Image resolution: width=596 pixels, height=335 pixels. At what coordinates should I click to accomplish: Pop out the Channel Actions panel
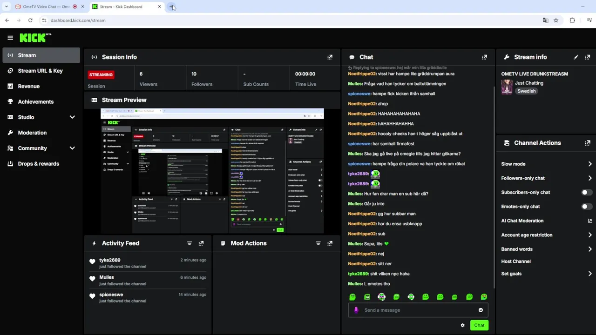tap(588, 143)
